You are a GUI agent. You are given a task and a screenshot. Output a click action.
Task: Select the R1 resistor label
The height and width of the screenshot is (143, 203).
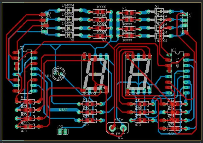click(124, 8)
